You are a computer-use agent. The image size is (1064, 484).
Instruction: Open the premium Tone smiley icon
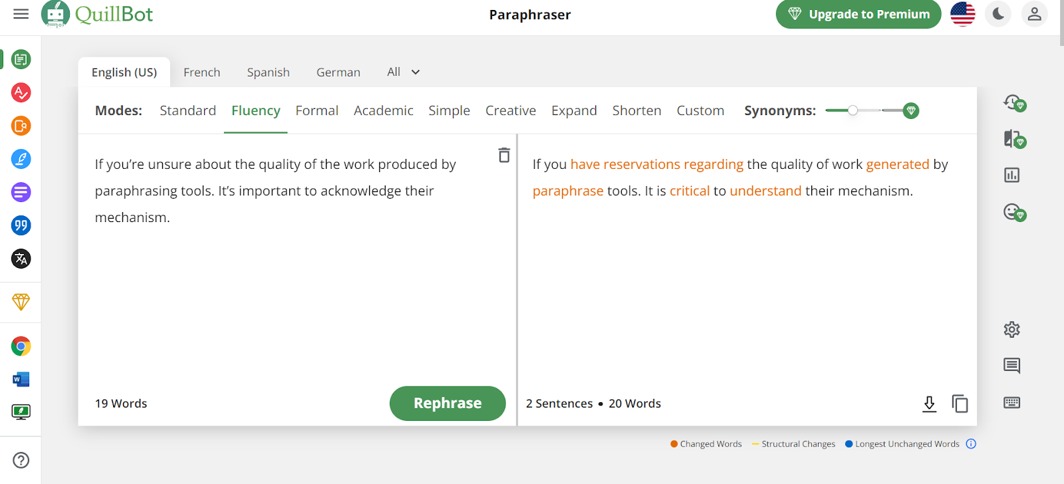[x=1014, y=213]
